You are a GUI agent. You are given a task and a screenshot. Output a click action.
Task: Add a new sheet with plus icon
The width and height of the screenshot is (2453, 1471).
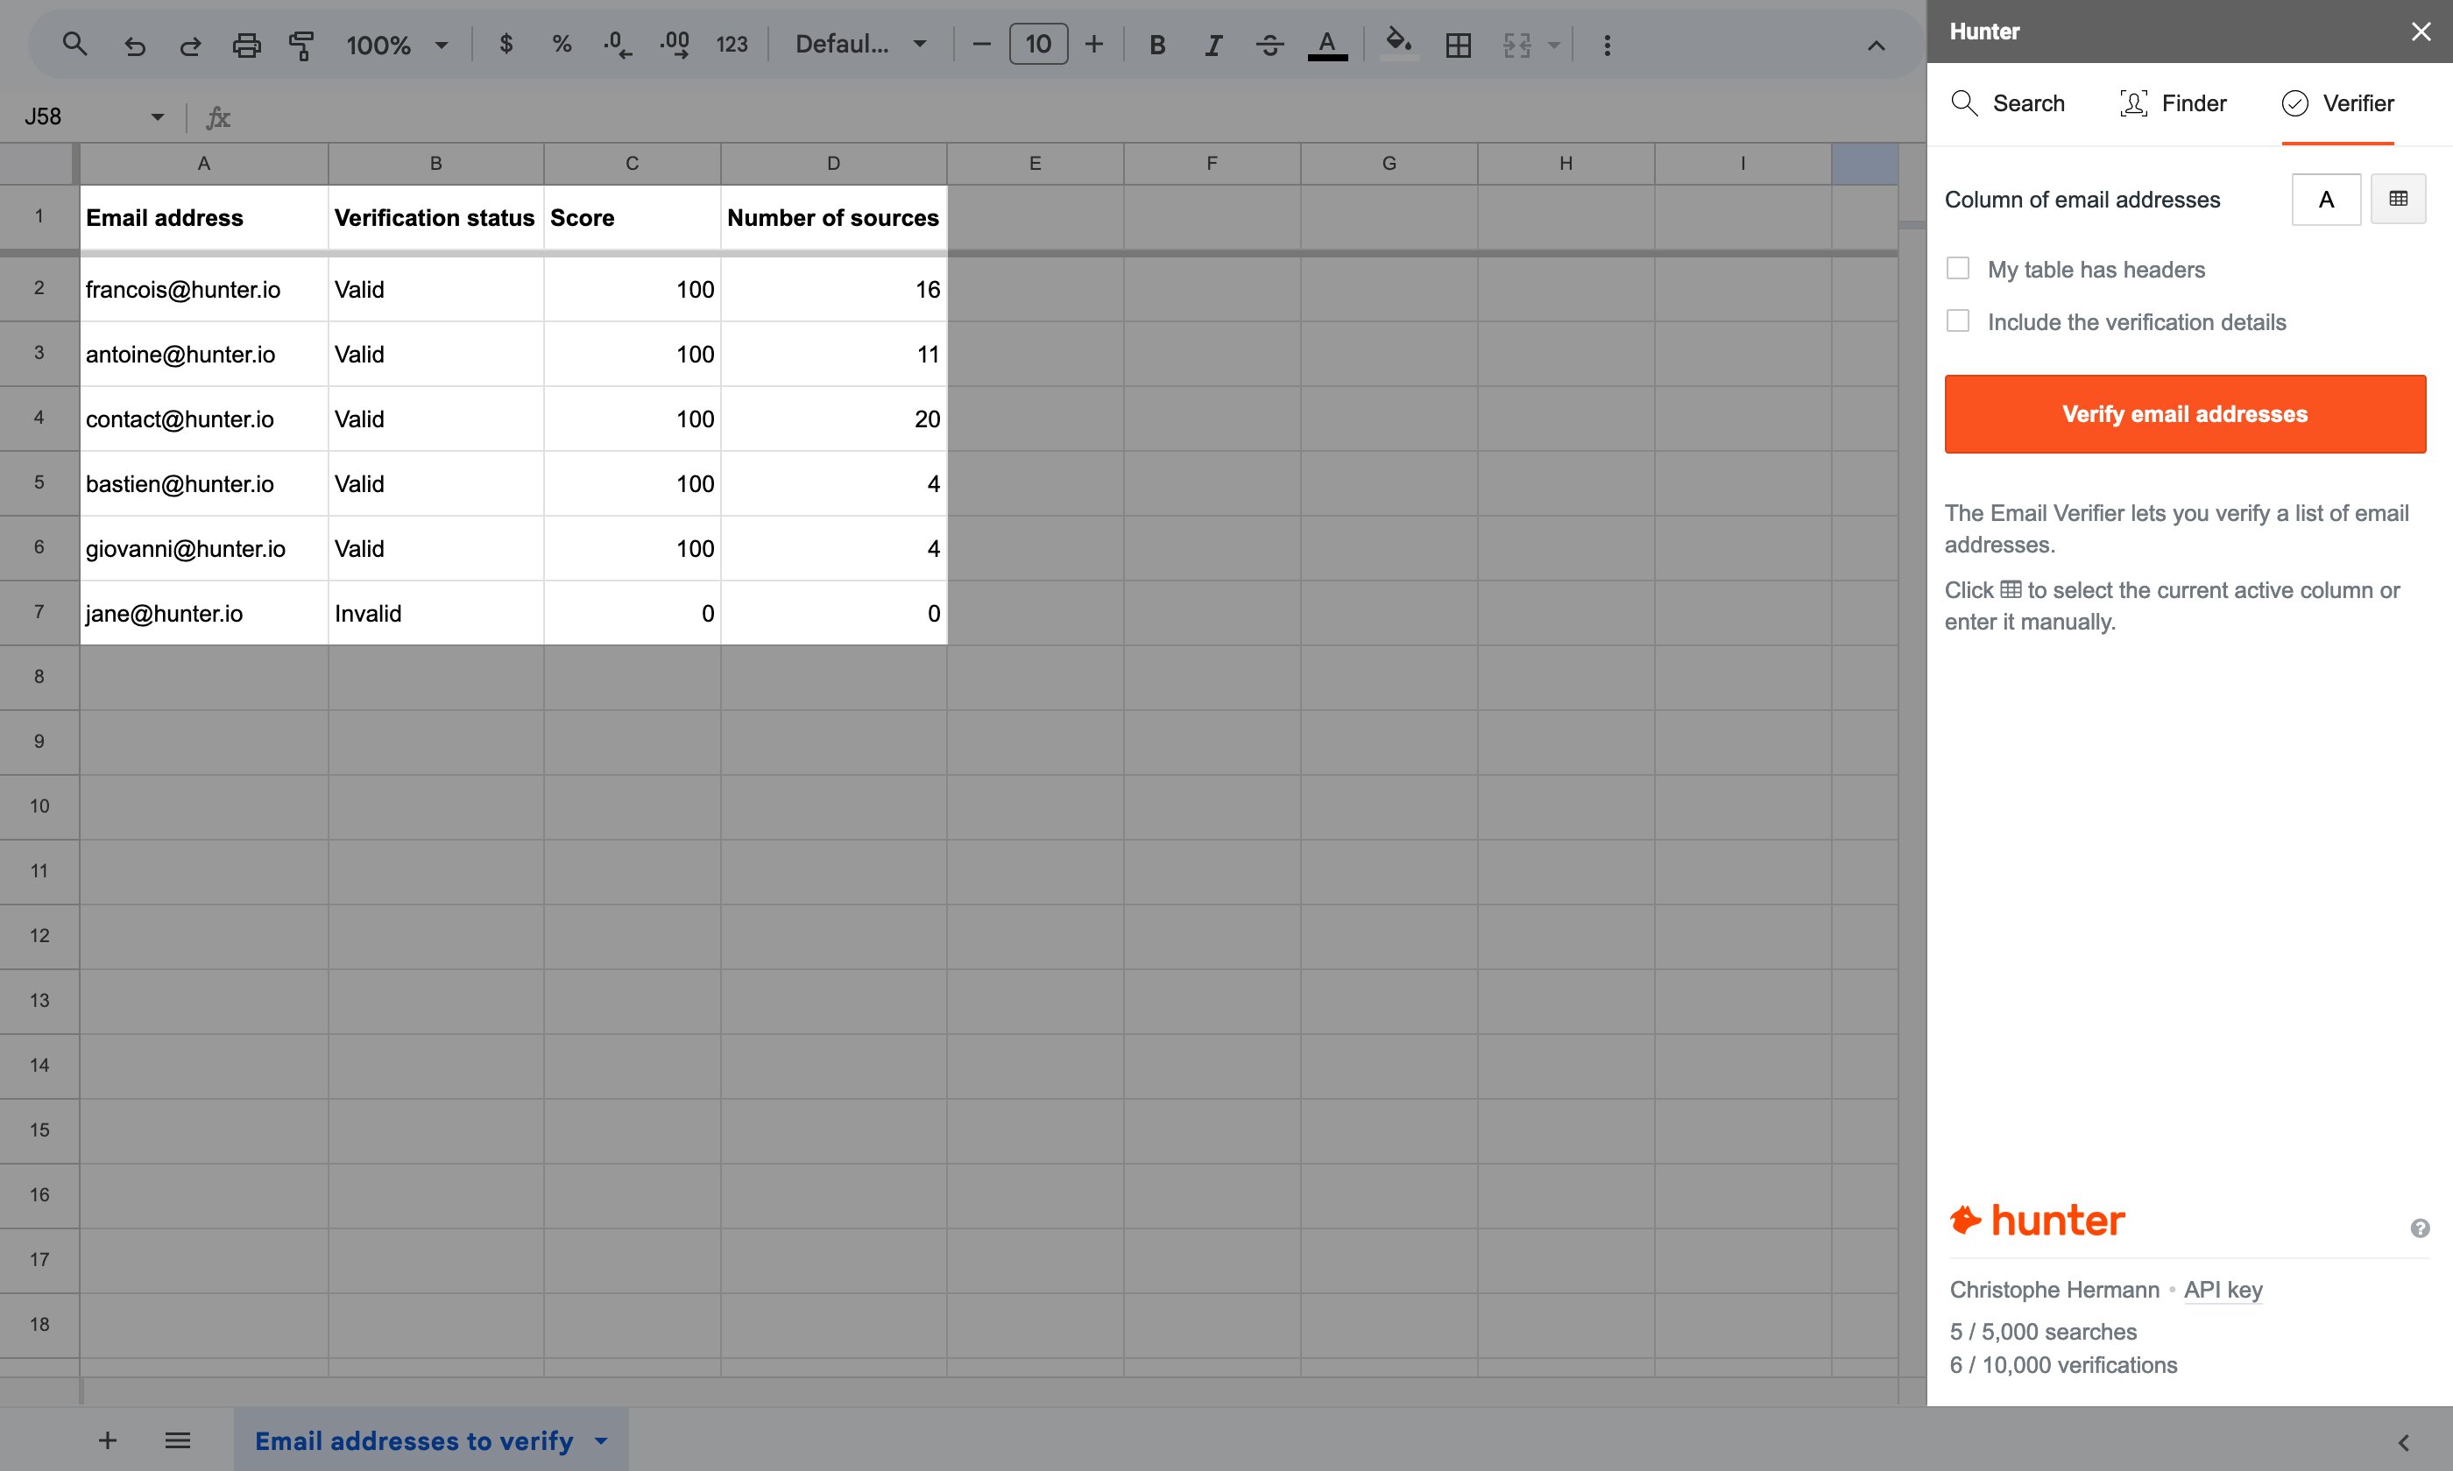point(108,1440)
